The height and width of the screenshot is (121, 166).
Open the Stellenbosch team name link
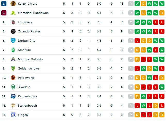coord(27,106)
